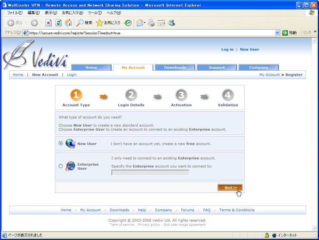Switch to the Downloads tab

click(x=175, y=67)
